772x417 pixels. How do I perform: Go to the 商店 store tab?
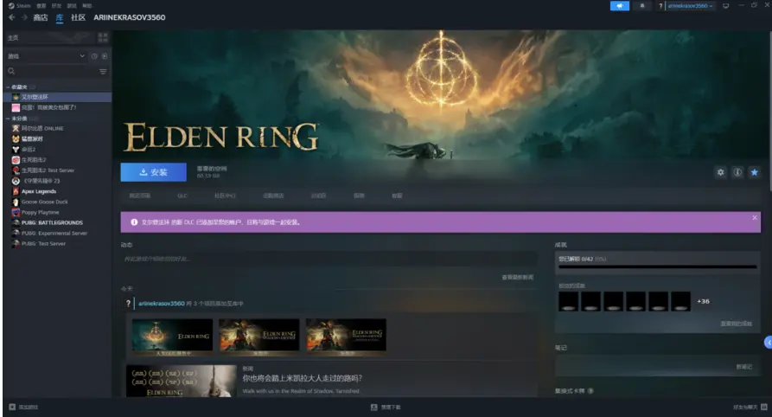pos(41,17)
